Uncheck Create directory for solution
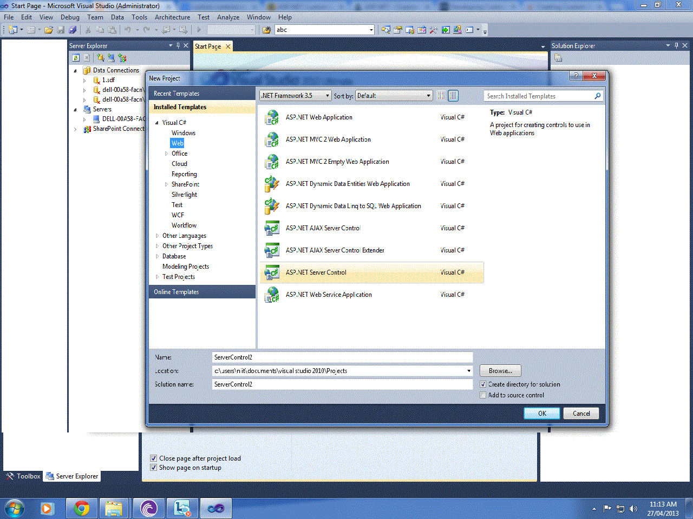 pyautogui.click(x=483, y=384)
